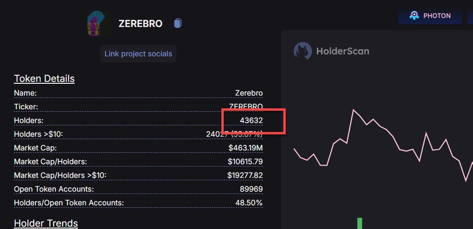Select the Open Token Accounts value 89969
This screenshot has width=473, height=229.
251,189
